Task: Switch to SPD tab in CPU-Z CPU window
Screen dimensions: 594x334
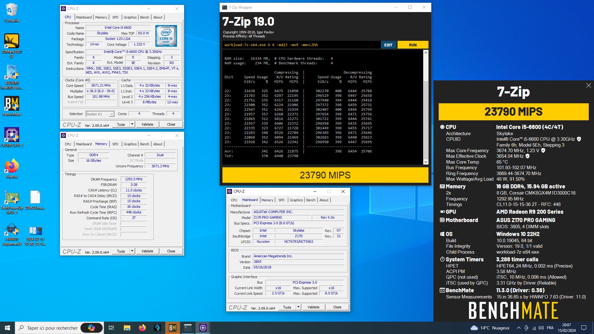Action: [115, 17]
